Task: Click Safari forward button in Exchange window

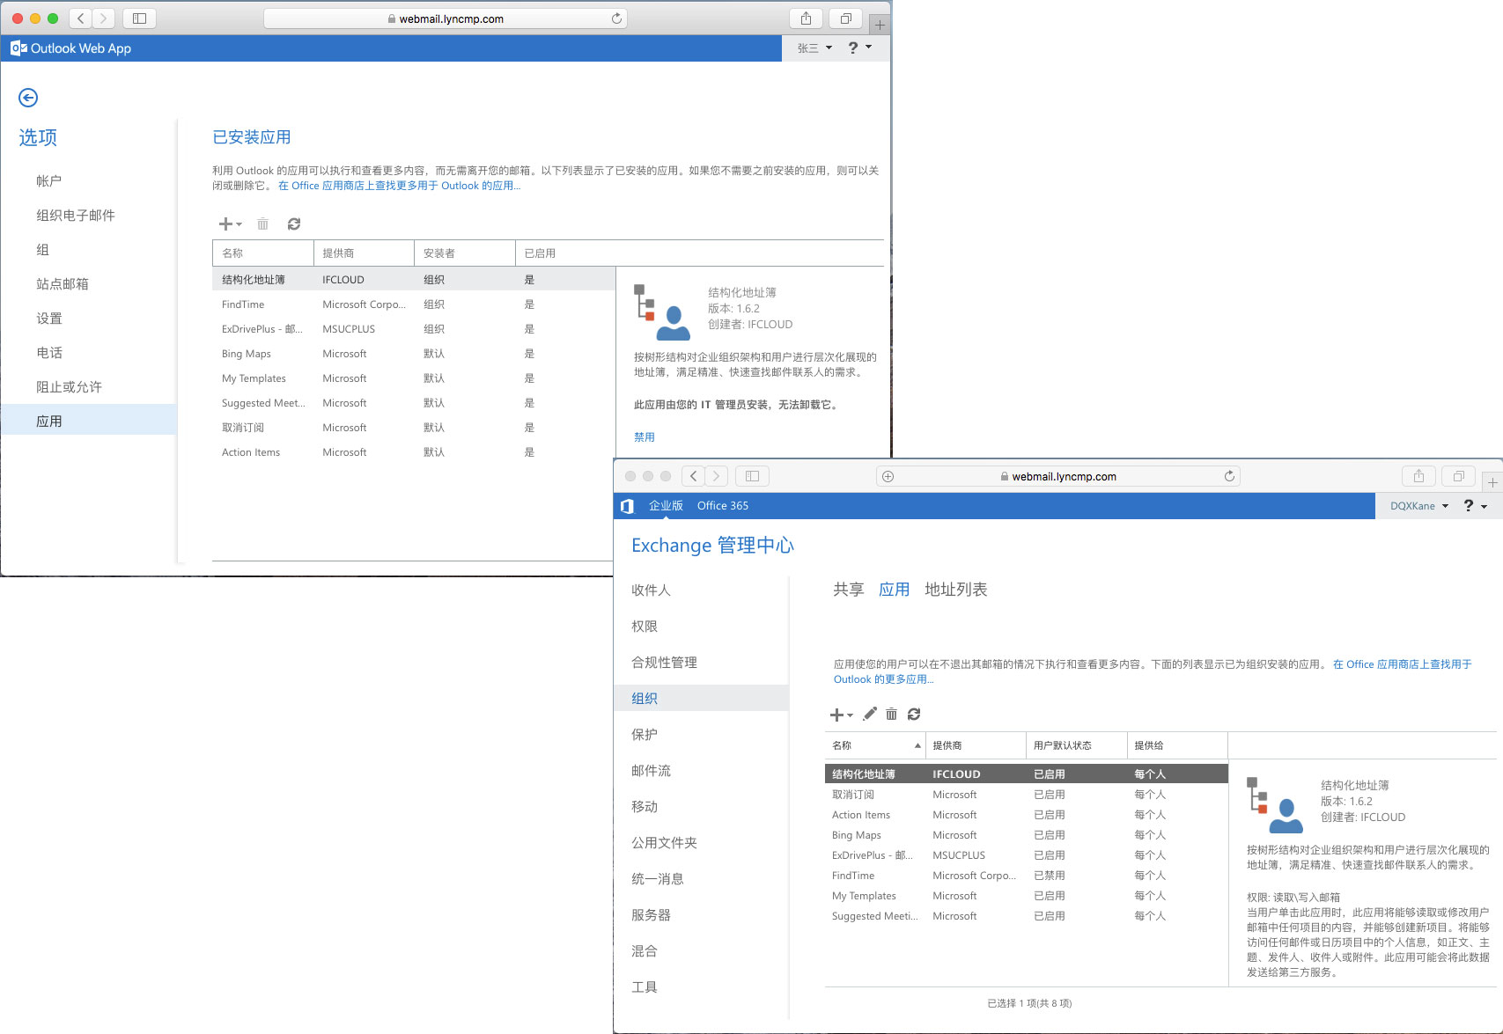Action: pyautogui.click(x=717, y=476)
